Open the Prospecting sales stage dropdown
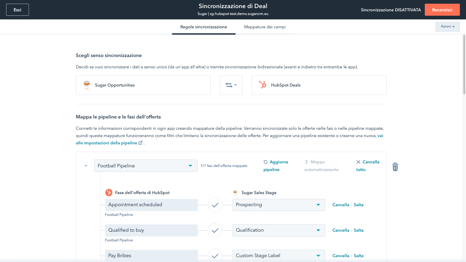 click(279, 205)
